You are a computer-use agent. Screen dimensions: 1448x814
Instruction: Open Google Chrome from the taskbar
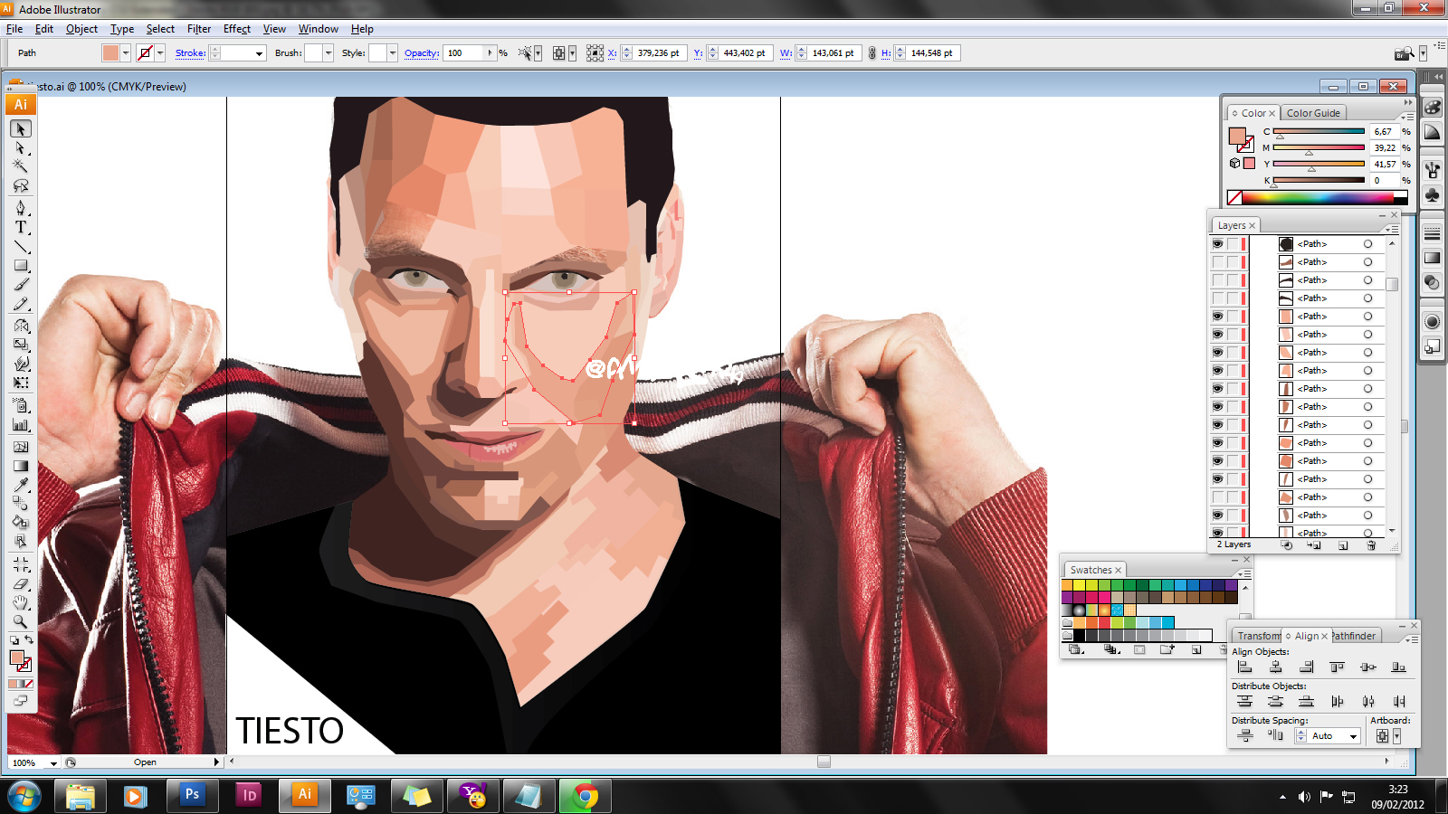(585, 796)
